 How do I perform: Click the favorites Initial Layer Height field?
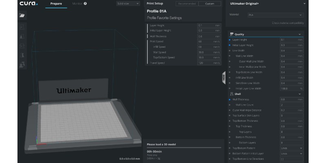[209, 31]
